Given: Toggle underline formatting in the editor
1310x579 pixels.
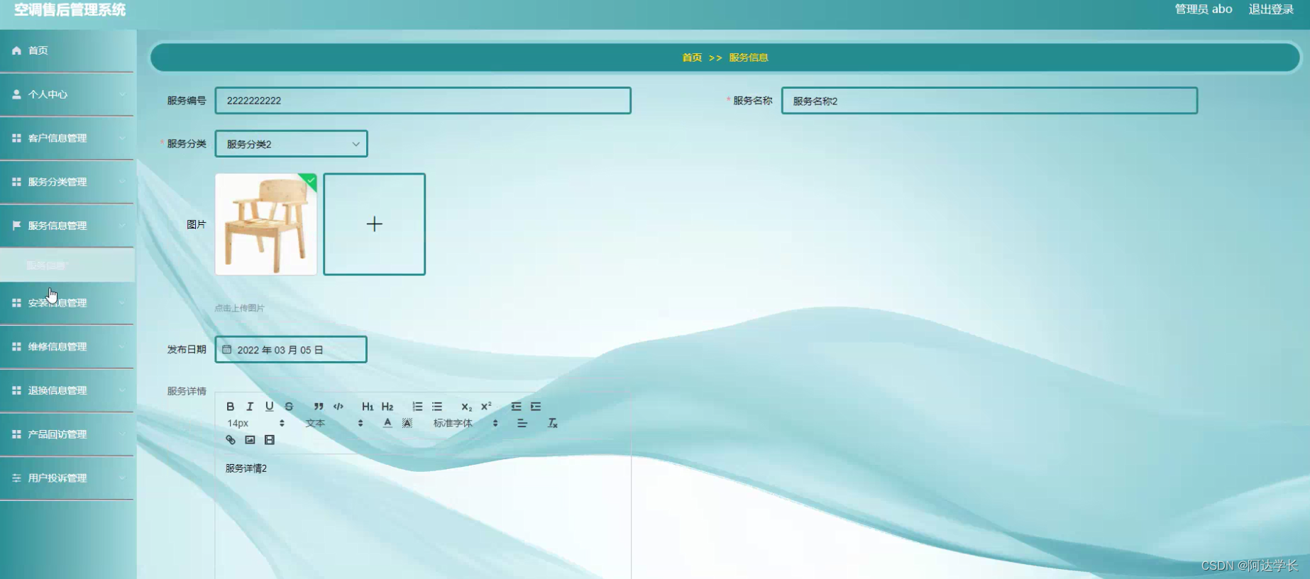Looking at the screenshot, I should tap(269, 407).
